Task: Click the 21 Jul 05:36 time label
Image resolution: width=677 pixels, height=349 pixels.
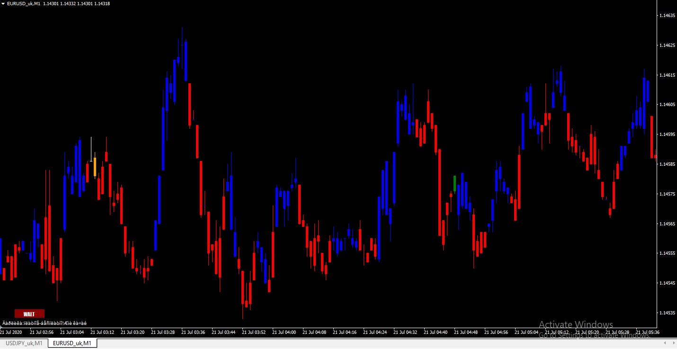Action: click(648, 332)
